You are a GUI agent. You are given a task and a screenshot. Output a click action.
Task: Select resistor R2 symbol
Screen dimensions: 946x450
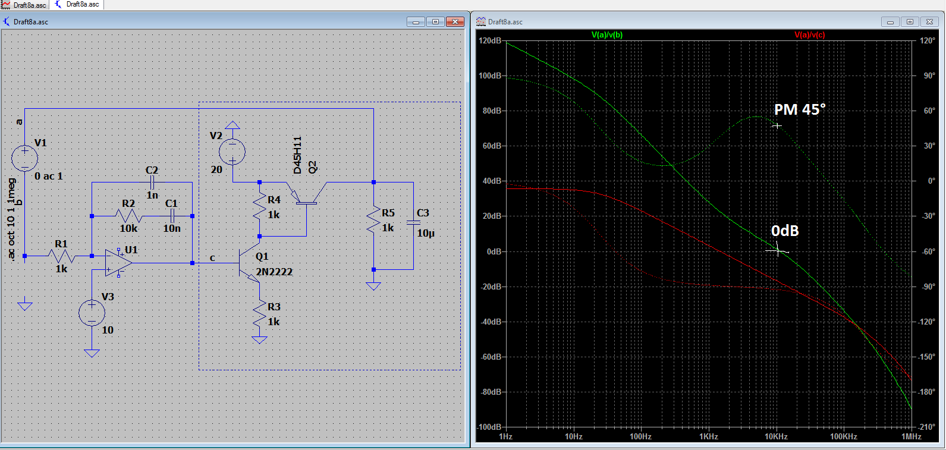128,216
